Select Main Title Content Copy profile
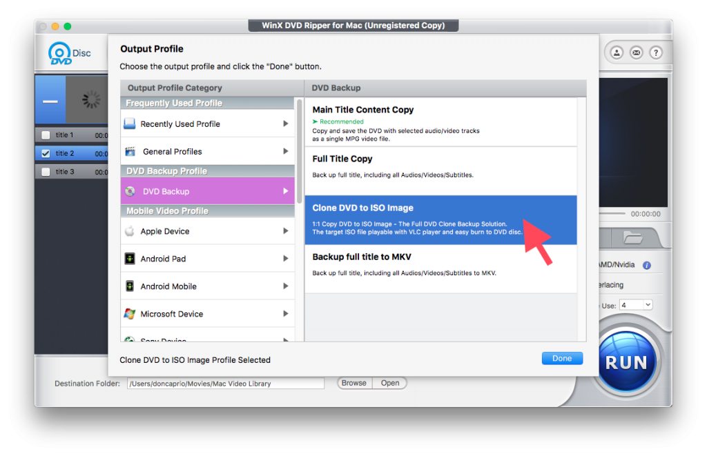The image size is (707, 456). [440, 122]
